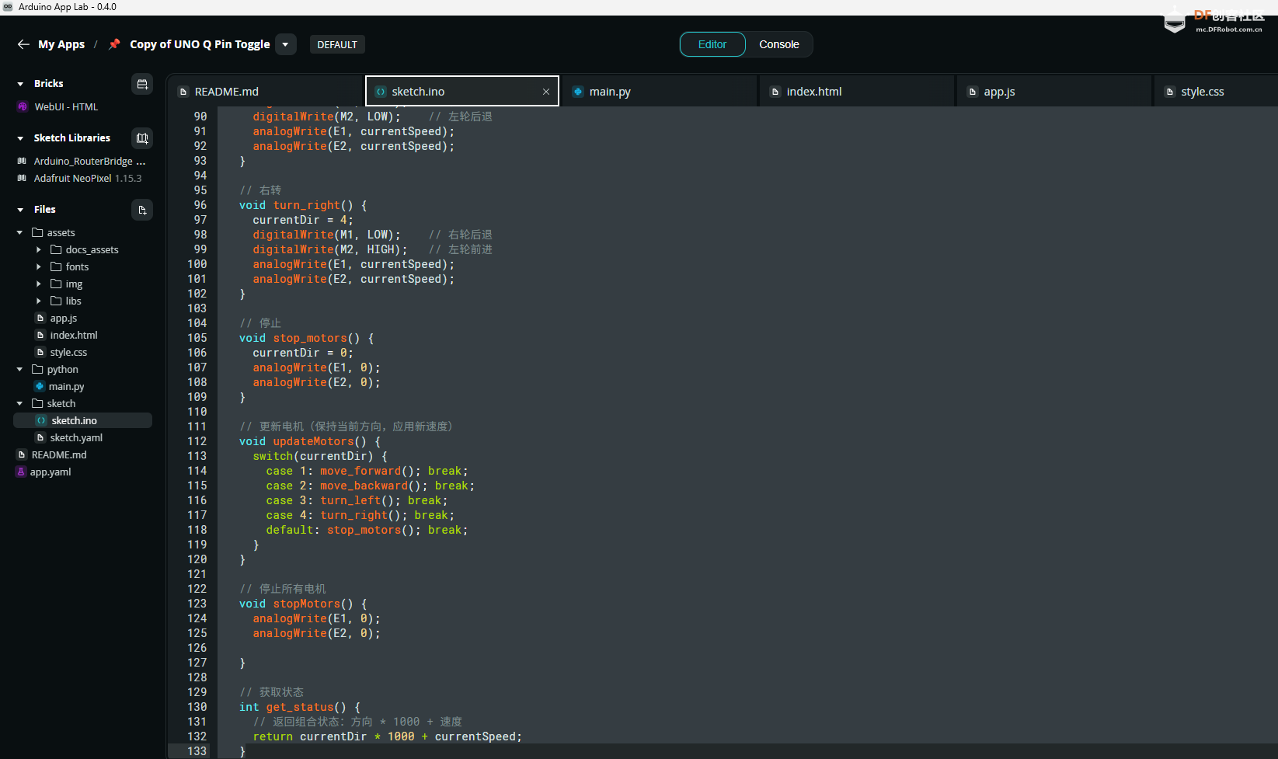
Task: Switch to the main.py tab
Action: tap(609, 92)
